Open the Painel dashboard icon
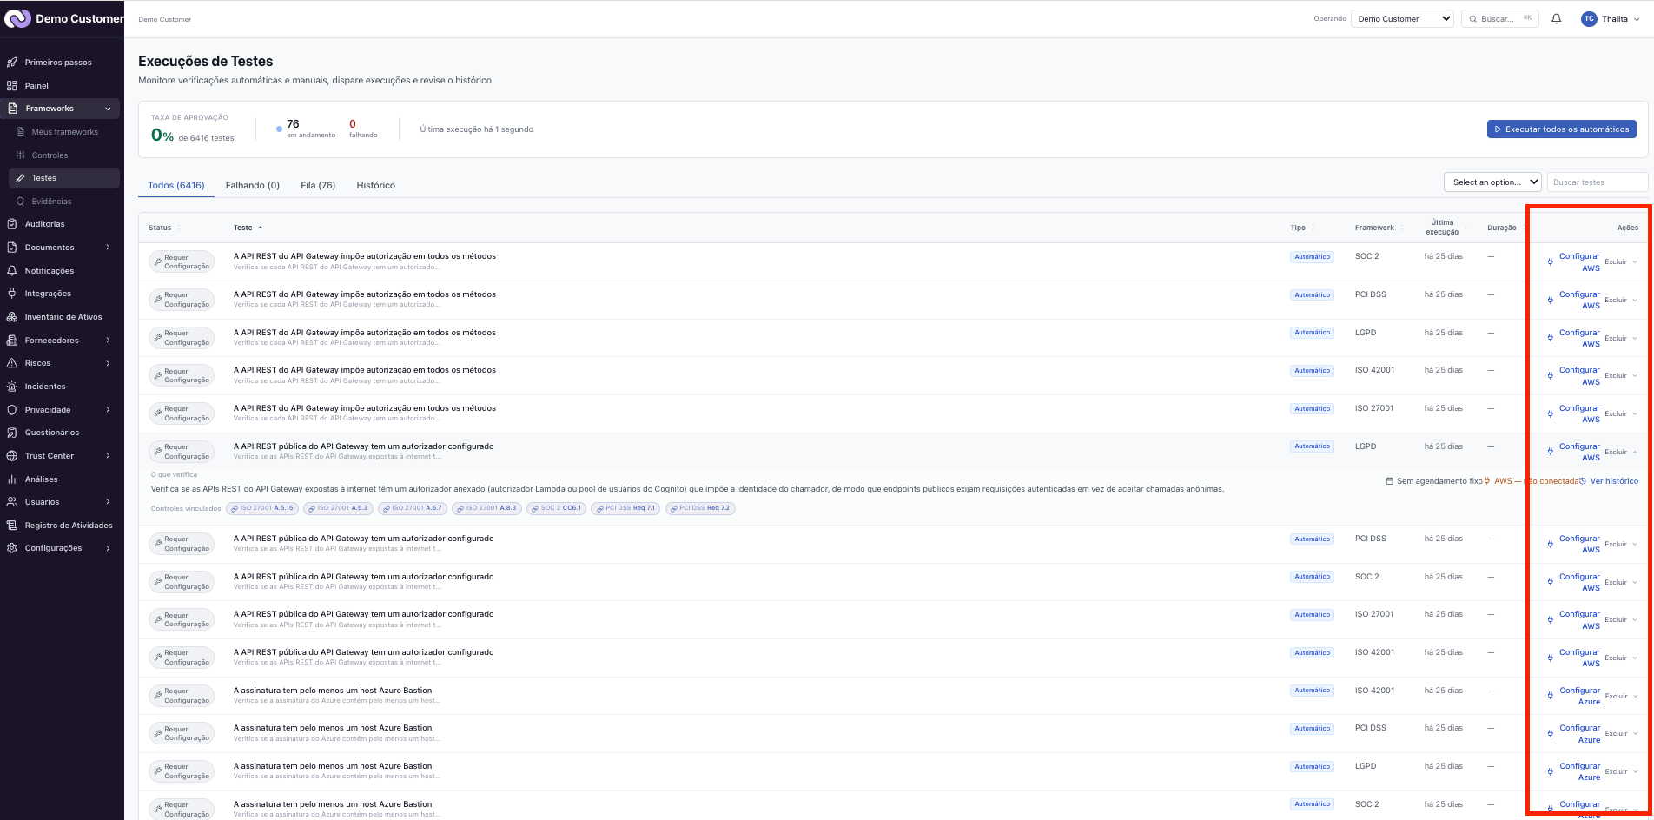The width and height of the screenshot is (1654, 820). (12, 86)
